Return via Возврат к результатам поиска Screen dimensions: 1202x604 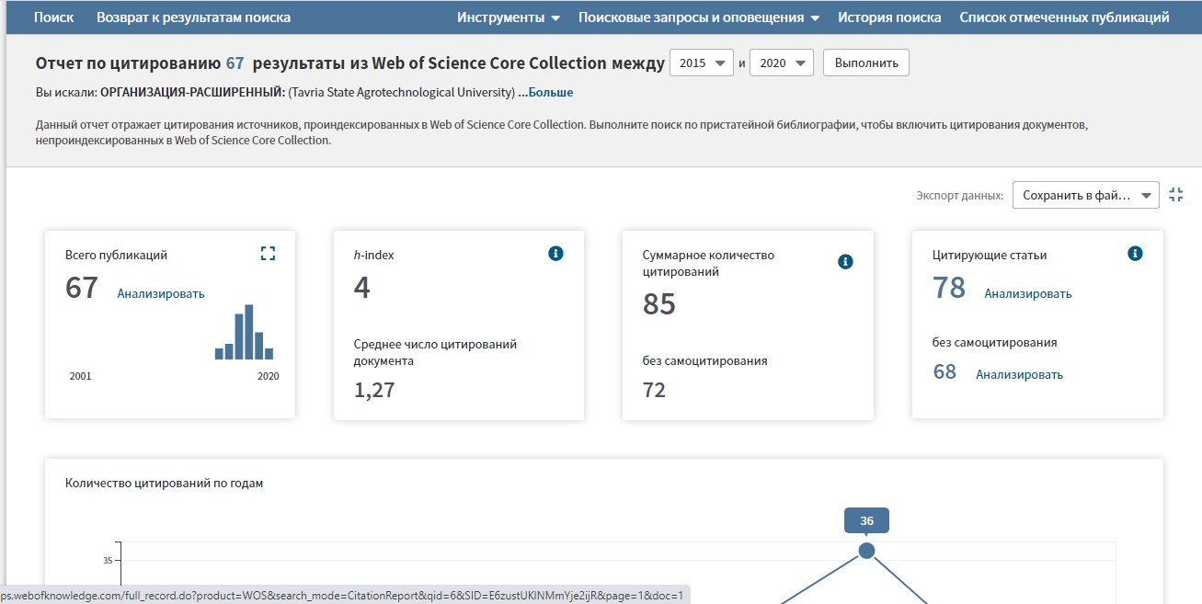pyautogui.click(x=193, y=17)
